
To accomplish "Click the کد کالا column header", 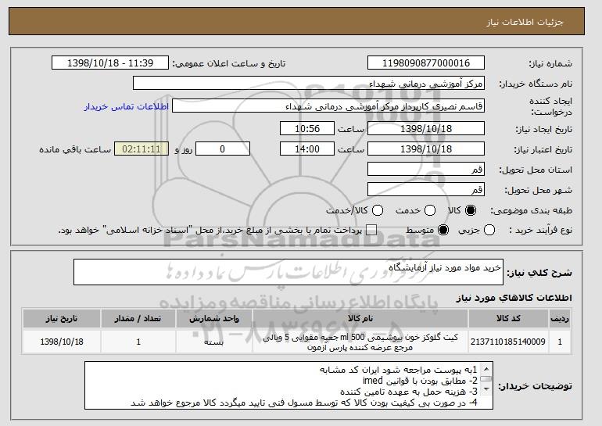I will tap(508, 319).
